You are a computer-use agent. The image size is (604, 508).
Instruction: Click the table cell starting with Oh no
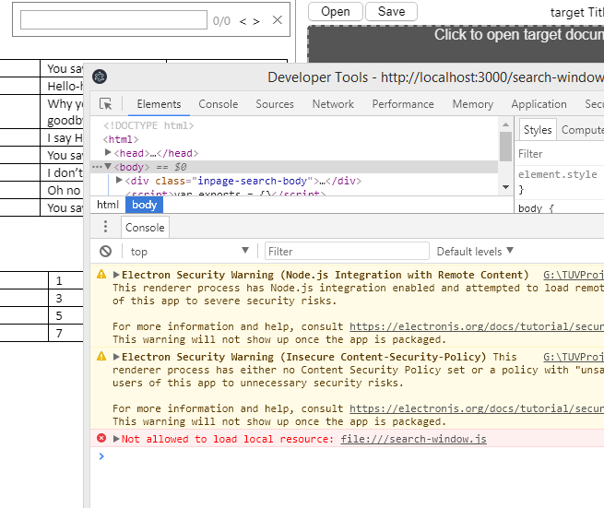tap(64, 190)
